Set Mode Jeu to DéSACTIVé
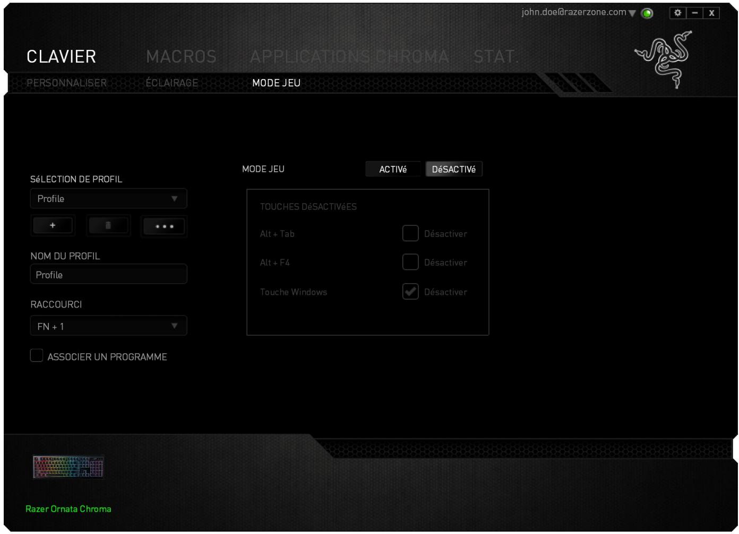Viewport: 739px width, 534px height. [x=454, y=169]
